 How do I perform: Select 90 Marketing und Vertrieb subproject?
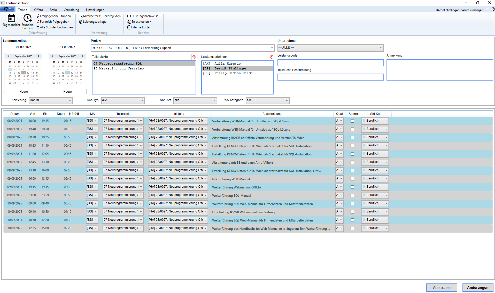[x=144, y=68]
